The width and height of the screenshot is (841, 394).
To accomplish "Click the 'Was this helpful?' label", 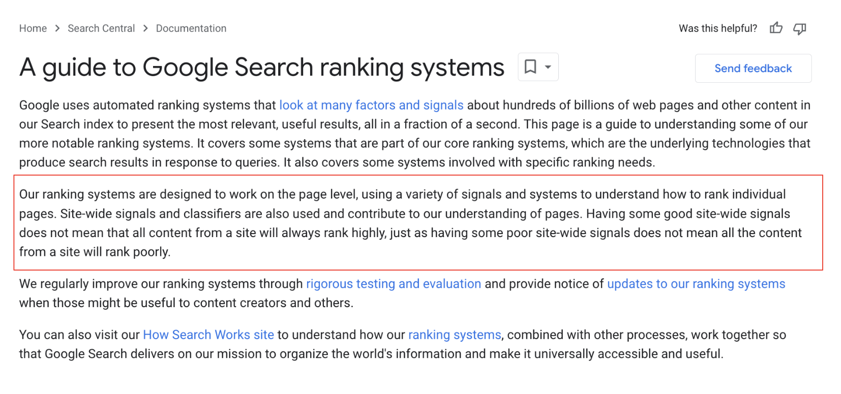I will point(718,28).
